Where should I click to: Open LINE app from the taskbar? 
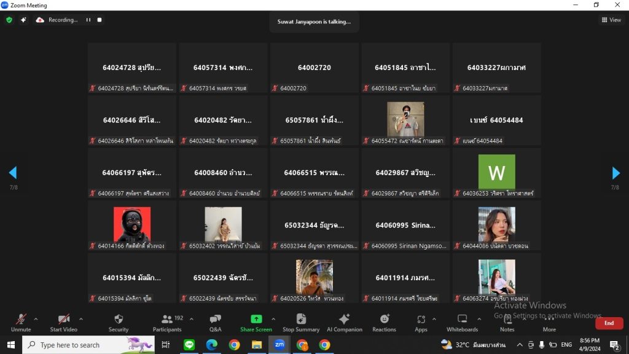[x=189, y=345]
